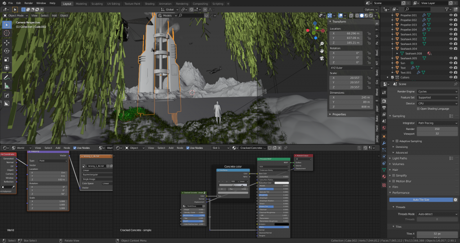460x243 pixels.
Task: Collapse the Transform panel
Action: point(339,22)
